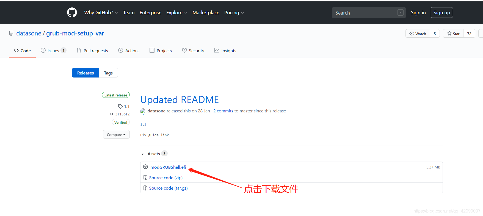Click the slash shortcut icon in search box

pyautogui.click(x=401, y=13)
